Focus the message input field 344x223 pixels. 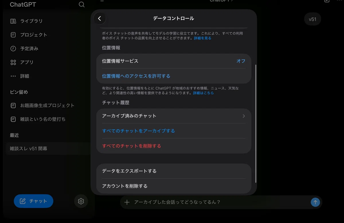point(221,202)
